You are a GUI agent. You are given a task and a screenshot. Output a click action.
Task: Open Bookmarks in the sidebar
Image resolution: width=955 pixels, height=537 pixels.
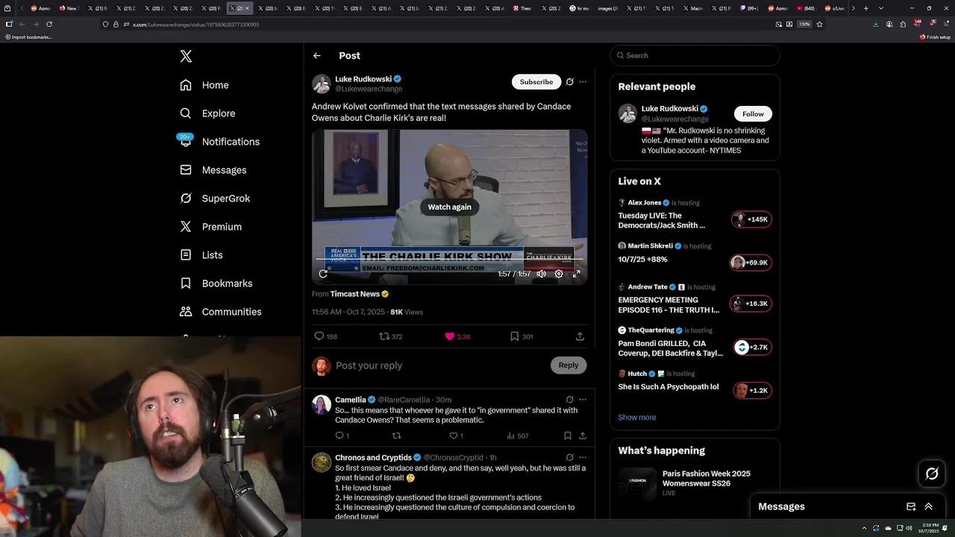(x=216, y=283)
